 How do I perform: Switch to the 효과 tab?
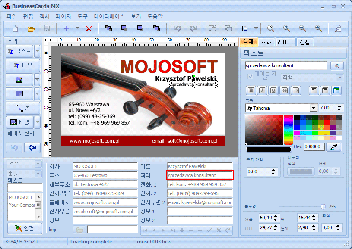(266, 42)
